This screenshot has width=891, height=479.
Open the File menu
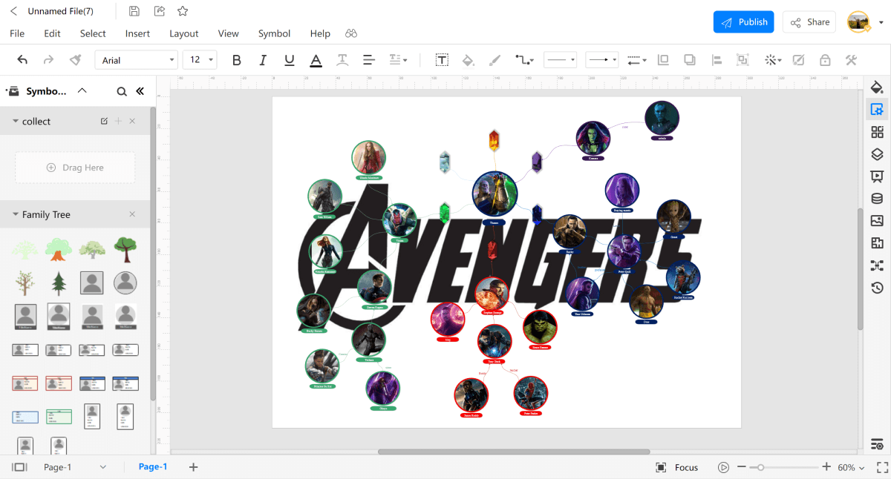coord(17,33)
